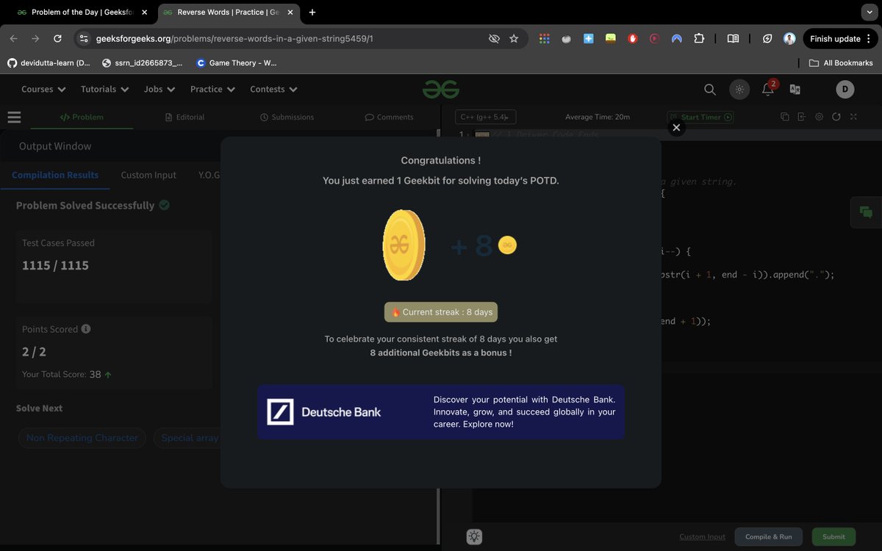Open the GeeksforGeeks search icon
The image size is (882, 551).
[x=709, y=90]
